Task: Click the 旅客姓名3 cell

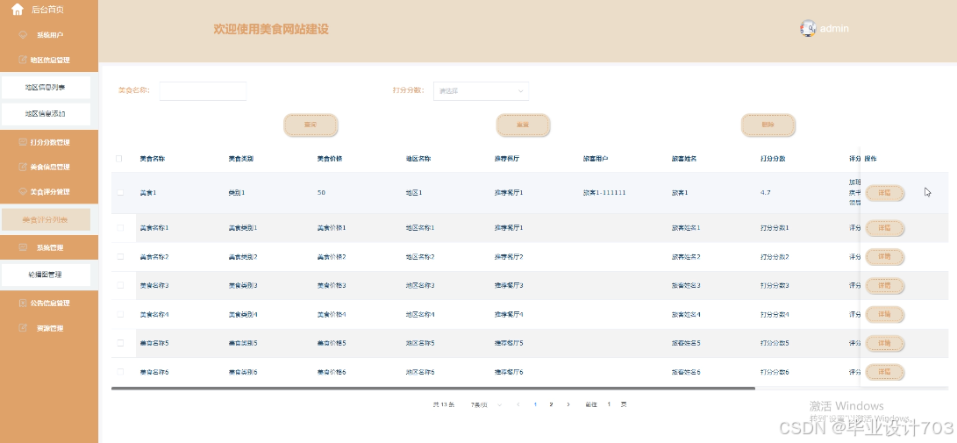Action: [686, 285]
